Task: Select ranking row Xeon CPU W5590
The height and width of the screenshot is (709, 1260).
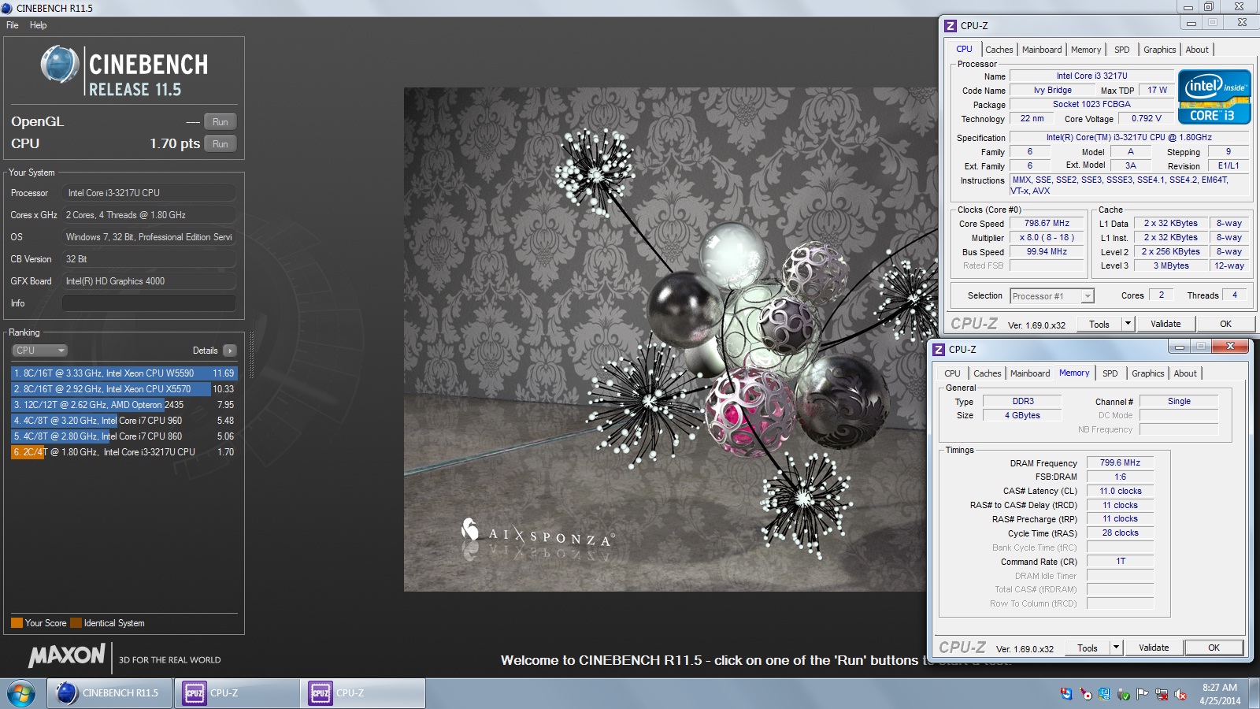Action: 124,373
